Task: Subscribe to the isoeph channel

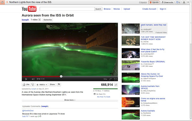Action: tap(48, 20)
